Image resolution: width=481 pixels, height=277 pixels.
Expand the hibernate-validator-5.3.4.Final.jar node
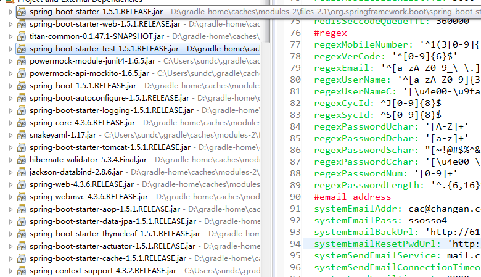[10, 160]
